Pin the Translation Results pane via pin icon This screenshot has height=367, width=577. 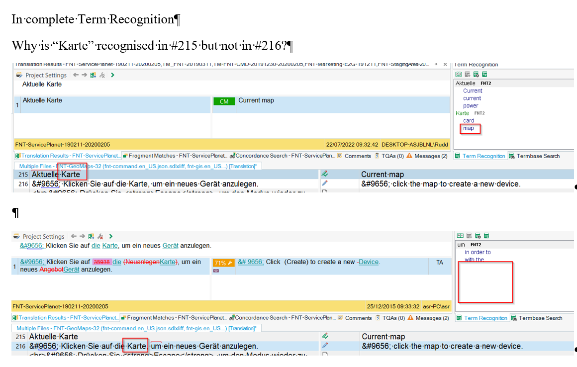[x=436, y=64]
